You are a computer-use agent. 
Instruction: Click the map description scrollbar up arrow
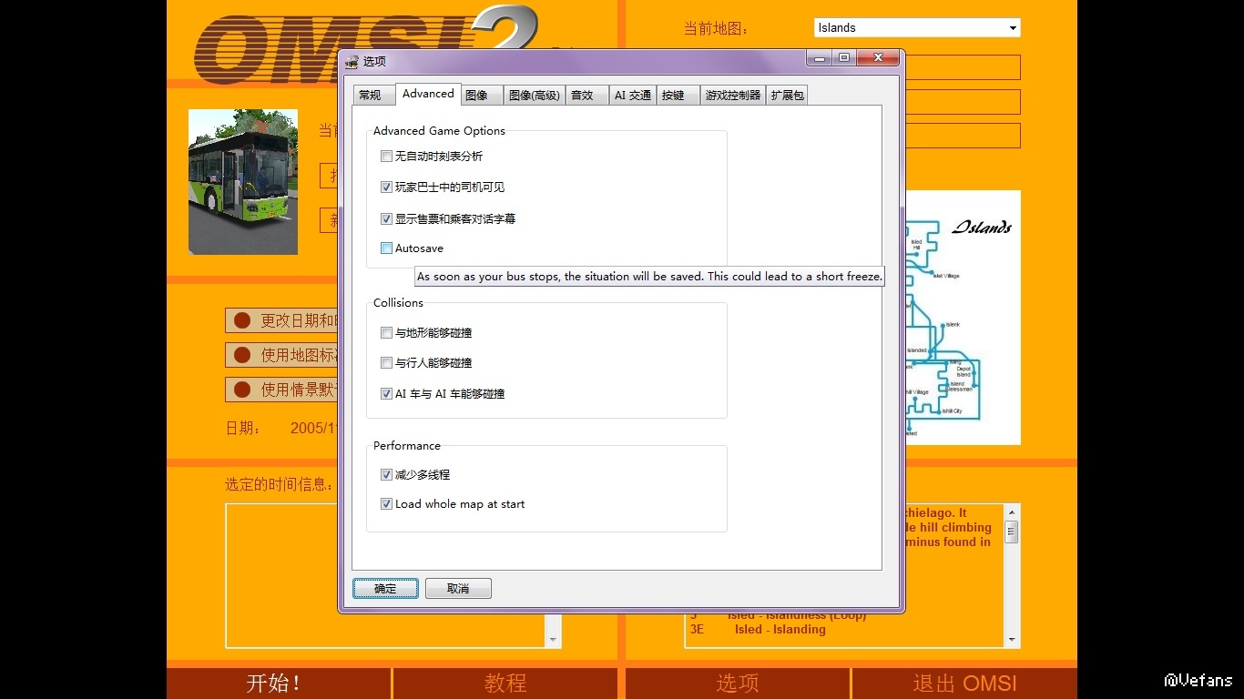tap(1012, 512)
